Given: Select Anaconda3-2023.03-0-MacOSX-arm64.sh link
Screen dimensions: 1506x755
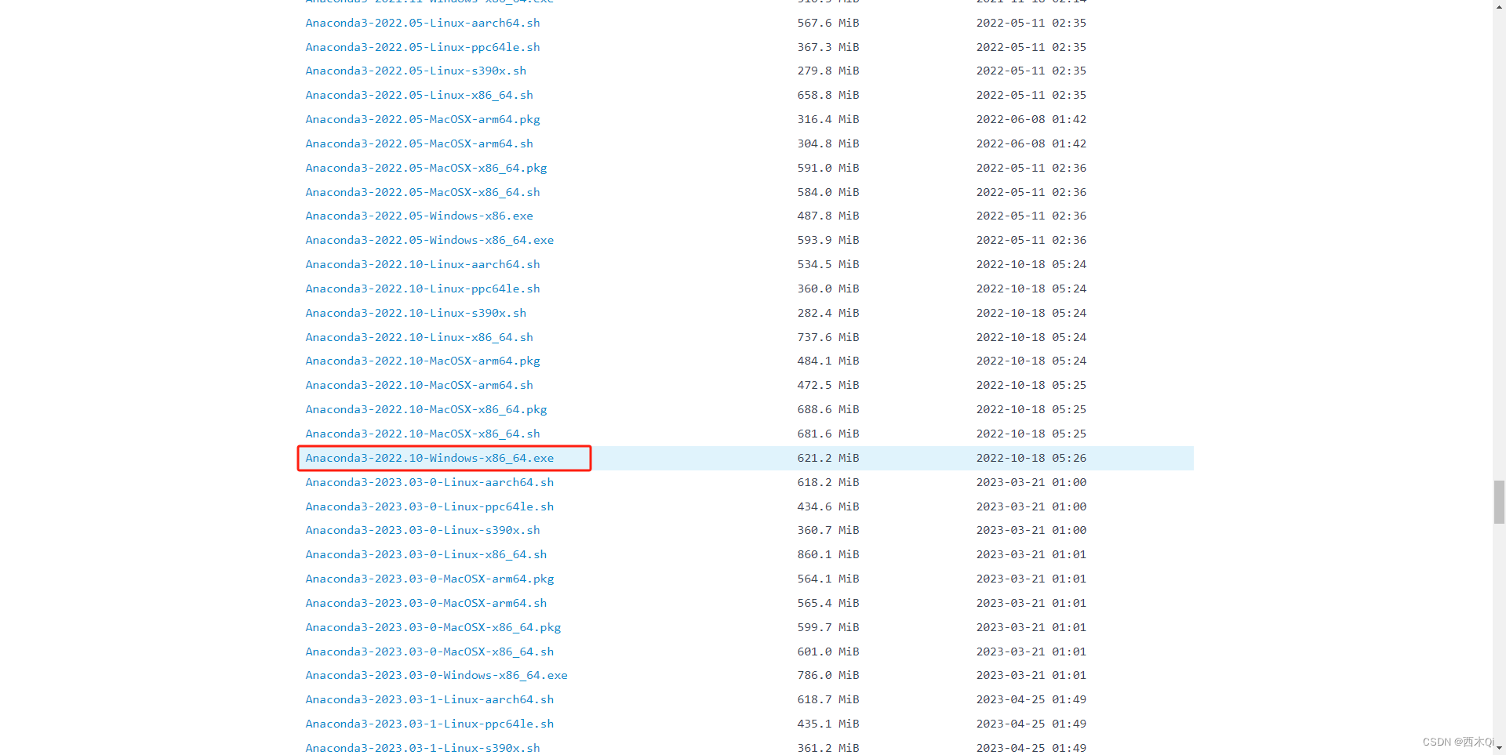Looking at the screenshot, I should (x=426, y=603).
